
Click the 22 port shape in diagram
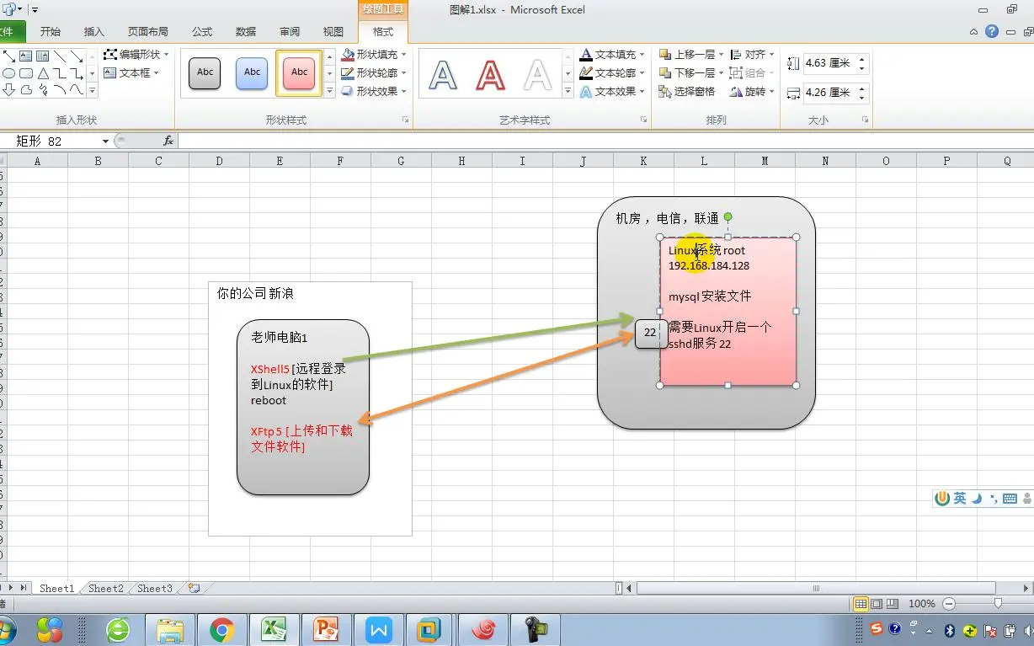(x=650, y=333)
